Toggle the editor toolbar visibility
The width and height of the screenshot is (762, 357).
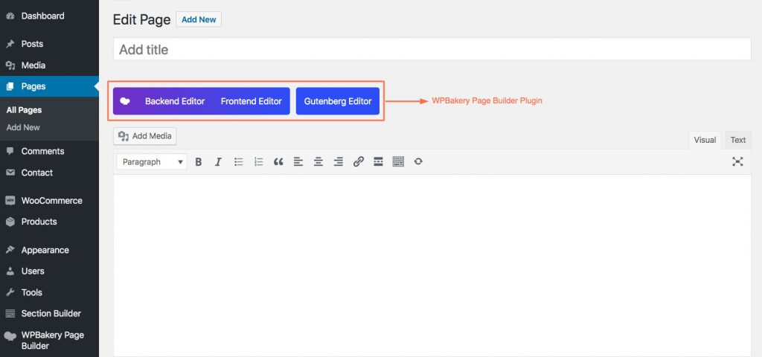point(398,161)
